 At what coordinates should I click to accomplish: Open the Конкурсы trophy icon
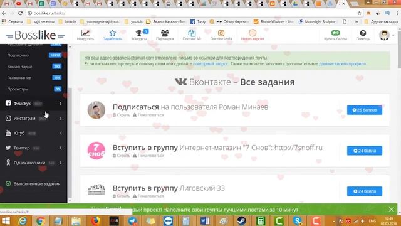click(139, 33)
